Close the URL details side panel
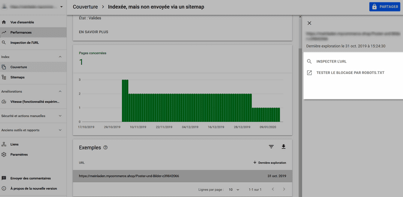 coord(310,23)
